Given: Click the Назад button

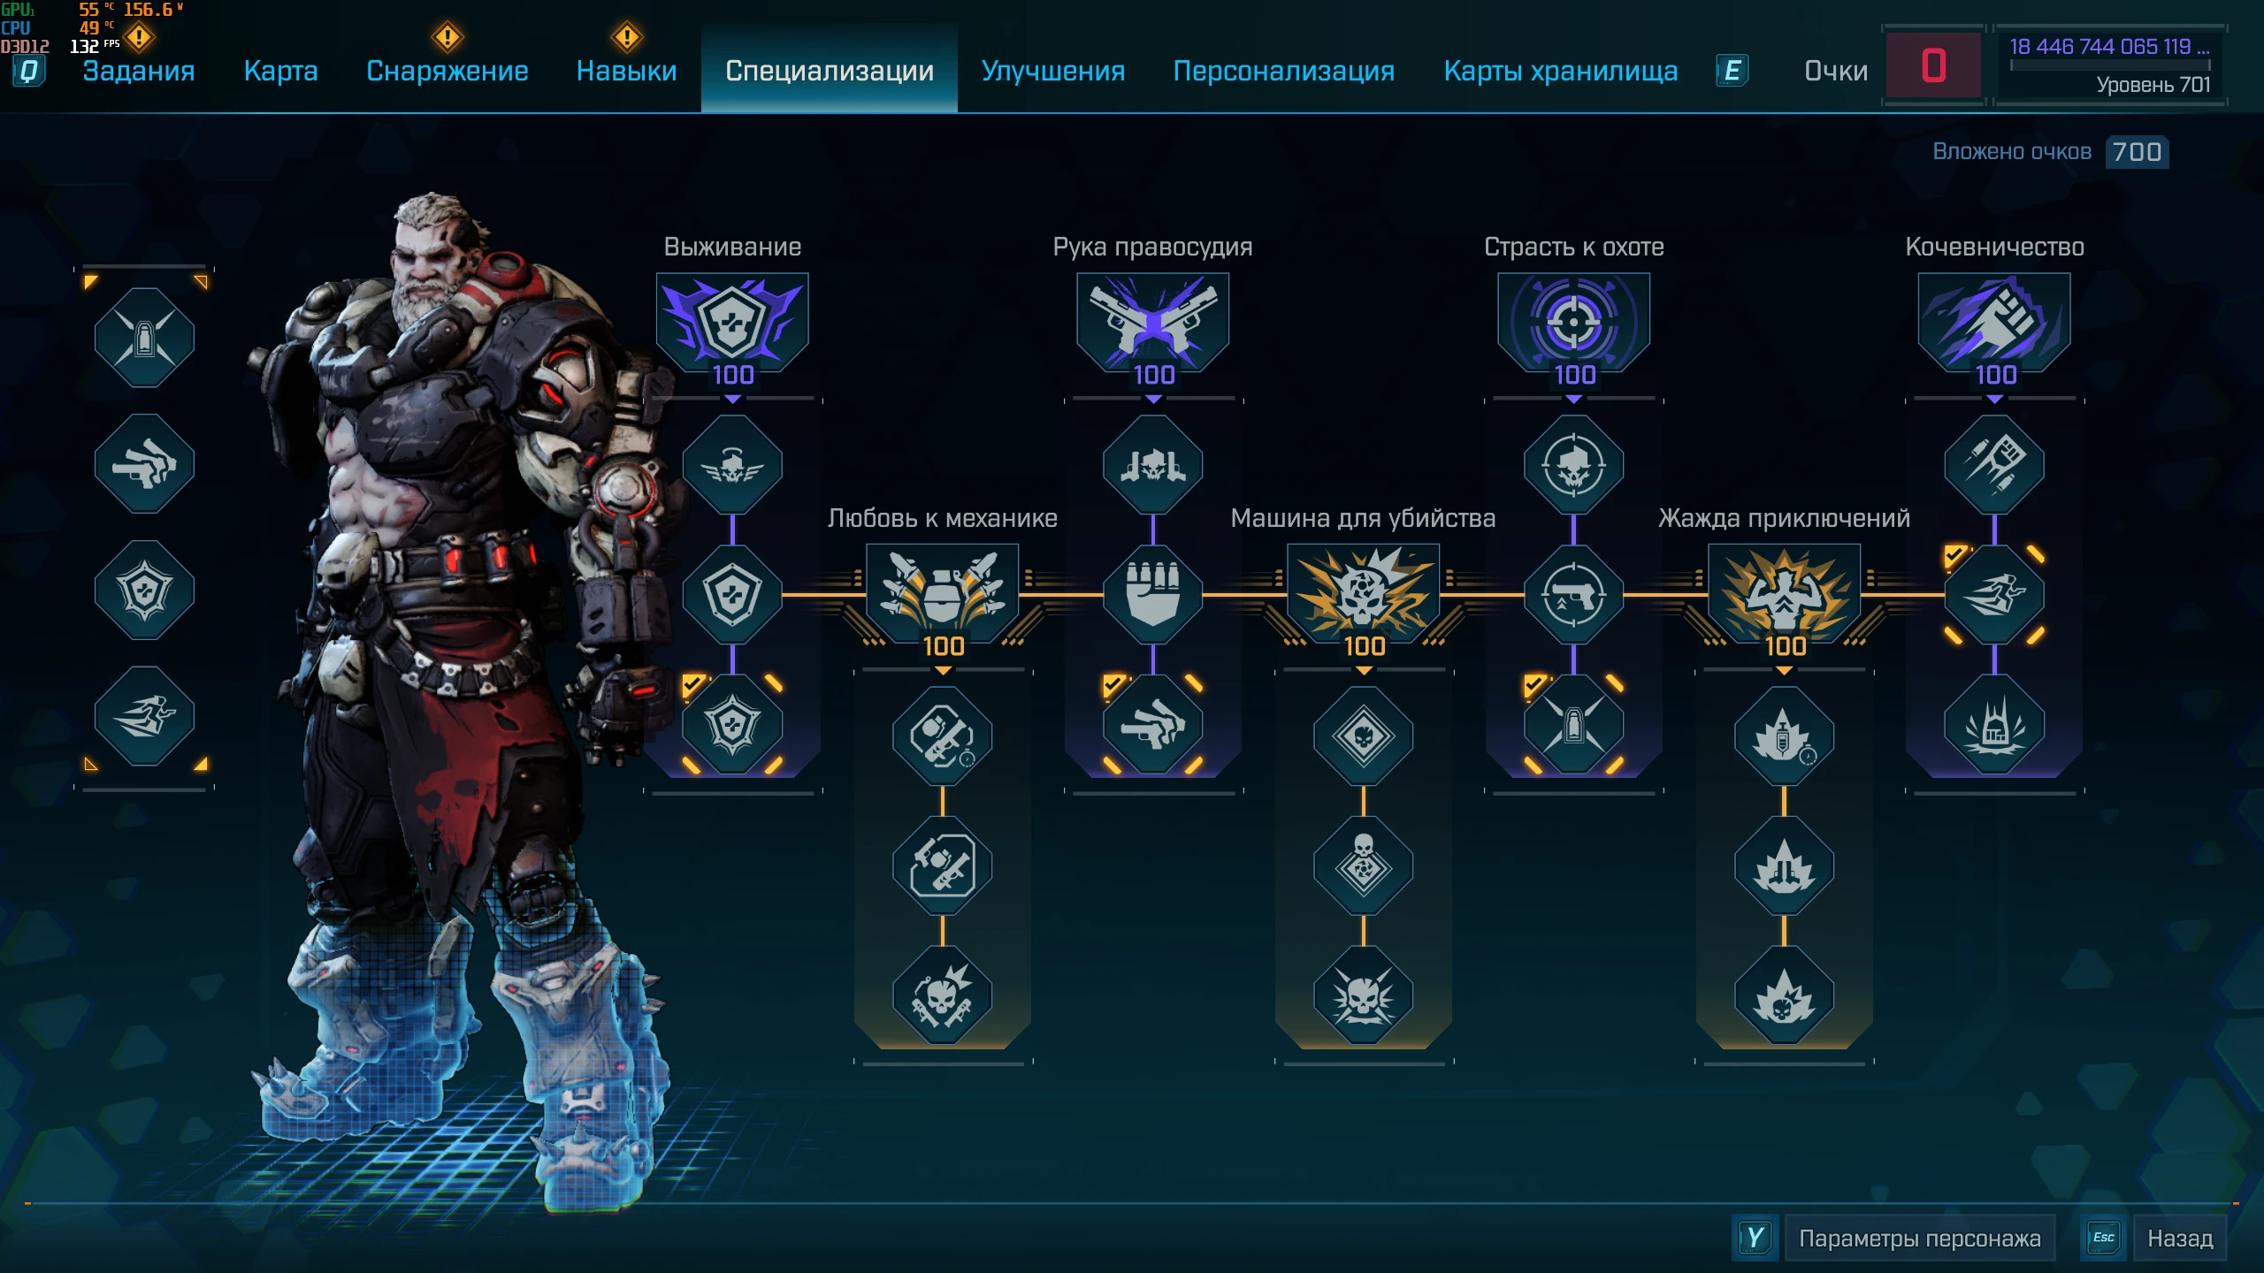Looking at the screenshot, I should tap(2180, 1239).
